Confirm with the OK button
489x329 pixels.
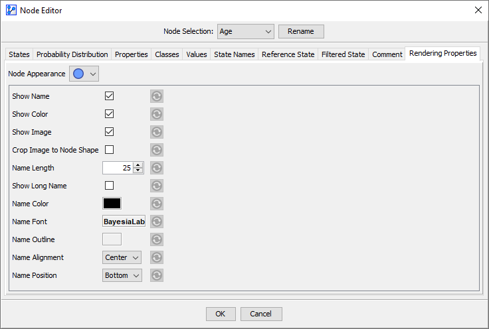tap(221, 314)
